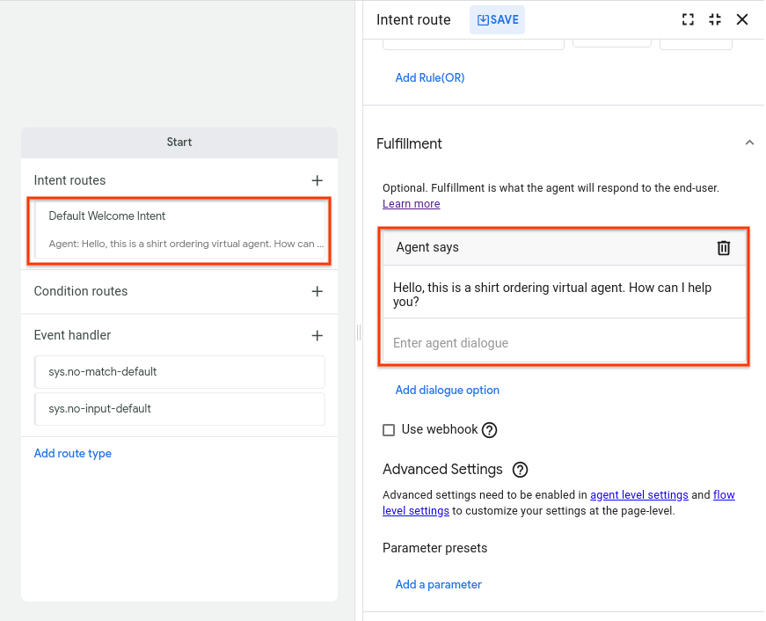Open the sys.no-match-default event handler
Image resolution: width=766 pixels, height=621 pixels.
(179, 372)
